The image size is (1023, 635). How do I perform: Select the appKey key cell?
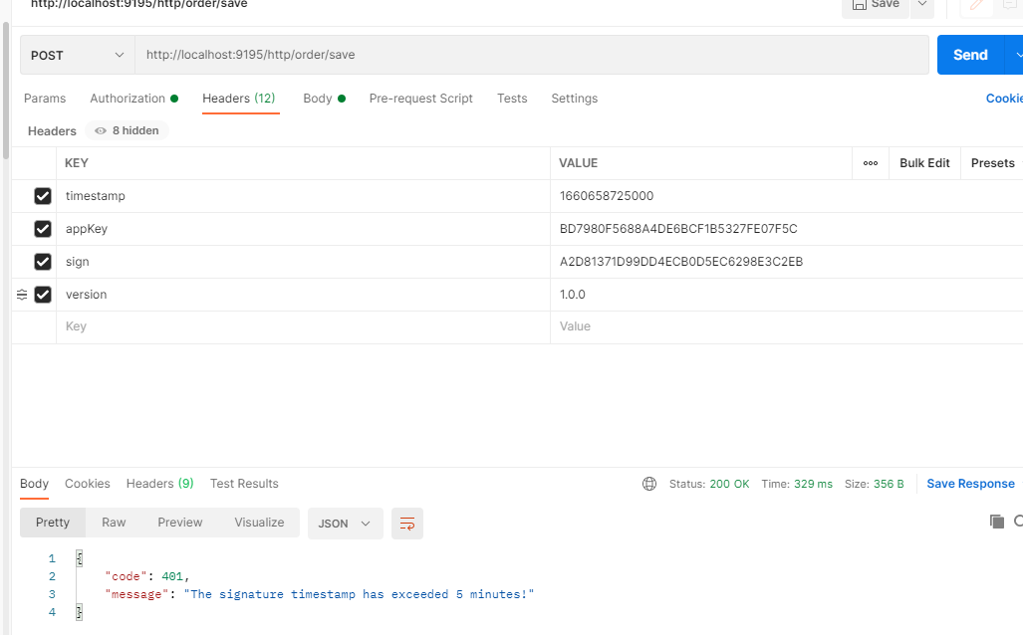click(x=304, y=229)
